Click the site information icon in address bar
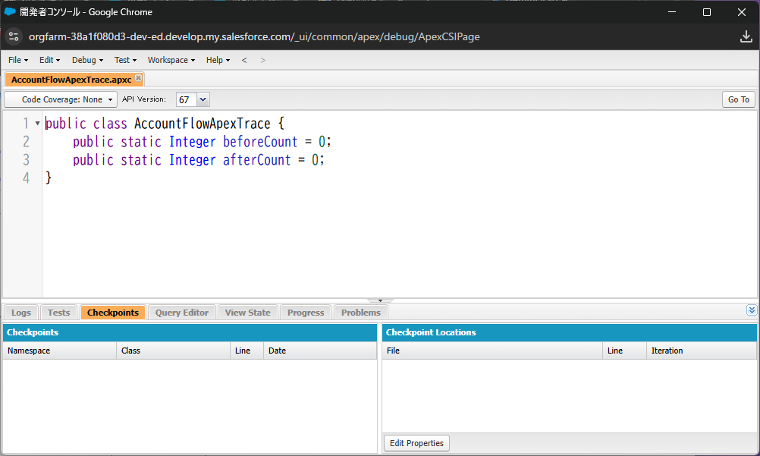The image size is (760, 456). click(x=14, y=36)
